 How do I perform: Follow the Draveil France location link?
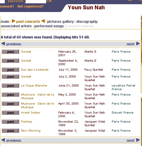[x=122, y=113]
